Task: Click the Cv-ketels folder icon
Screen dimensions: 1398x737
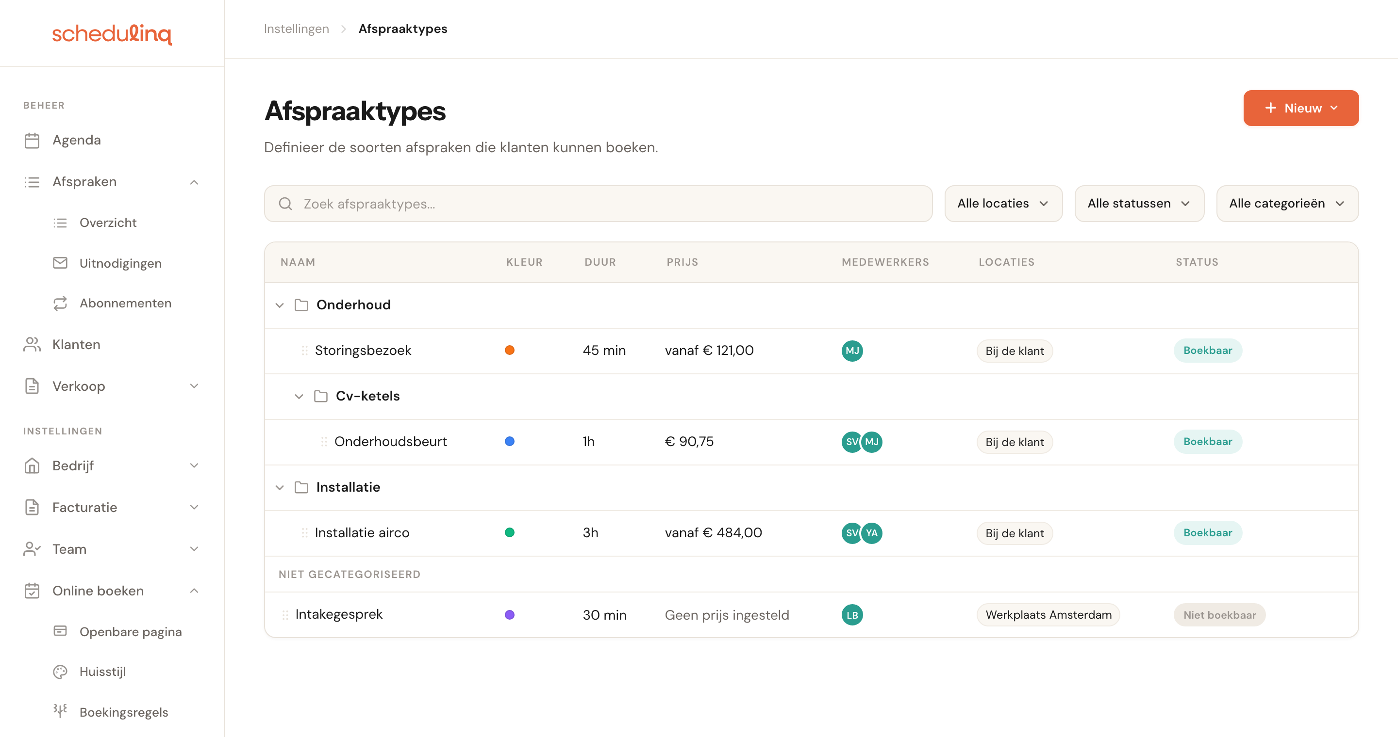Action: [321, 396]
